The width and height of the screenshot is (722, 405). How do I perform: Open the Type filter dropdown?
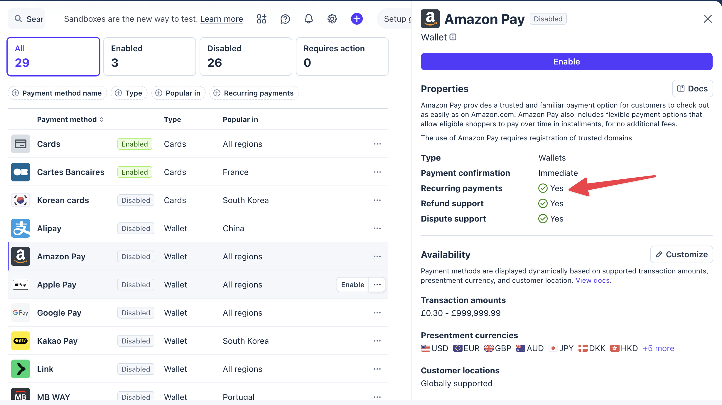coord(129,93)
